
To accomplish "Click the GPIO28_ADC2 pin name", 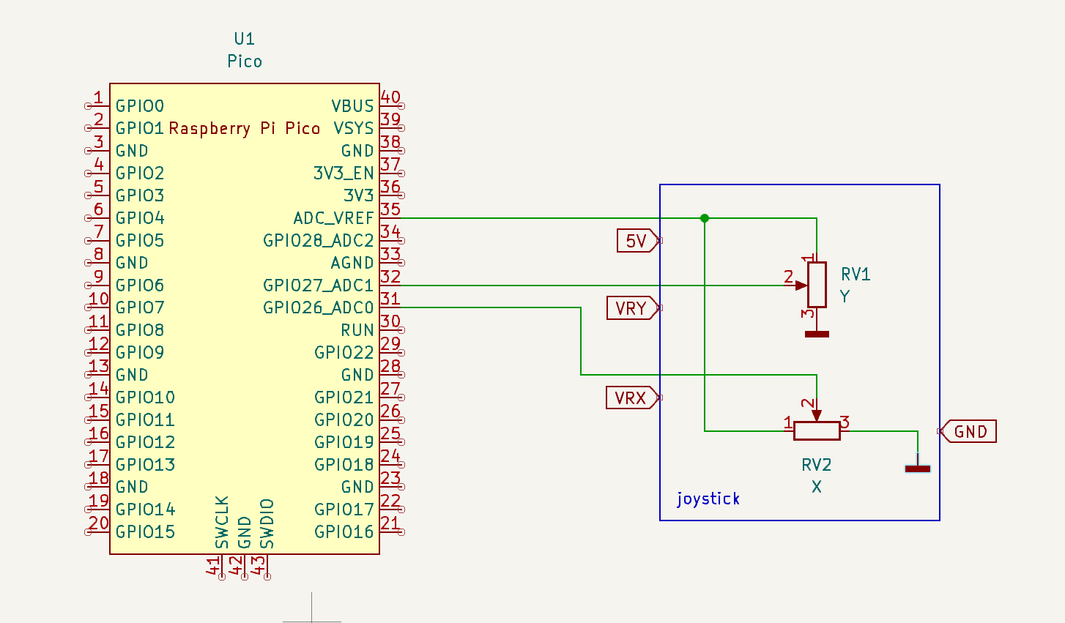I will 319,241.
